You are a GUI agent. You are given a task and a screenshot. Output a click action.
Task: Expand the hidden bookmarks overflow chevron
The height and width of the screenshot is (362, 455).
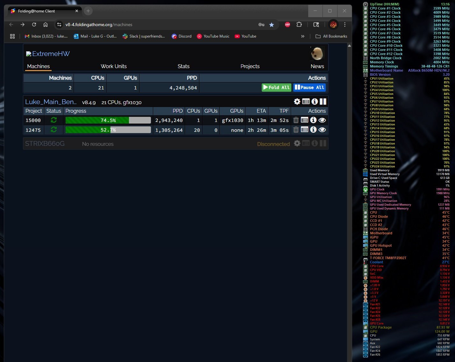coord(302,36)
